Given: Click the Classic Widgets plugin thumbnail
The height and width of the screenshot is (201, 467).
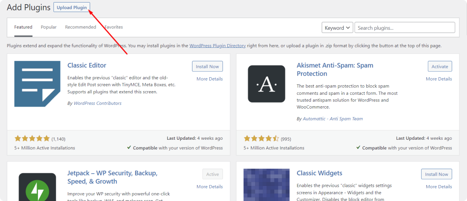Looking at the screenshot, I should [266, 185].
